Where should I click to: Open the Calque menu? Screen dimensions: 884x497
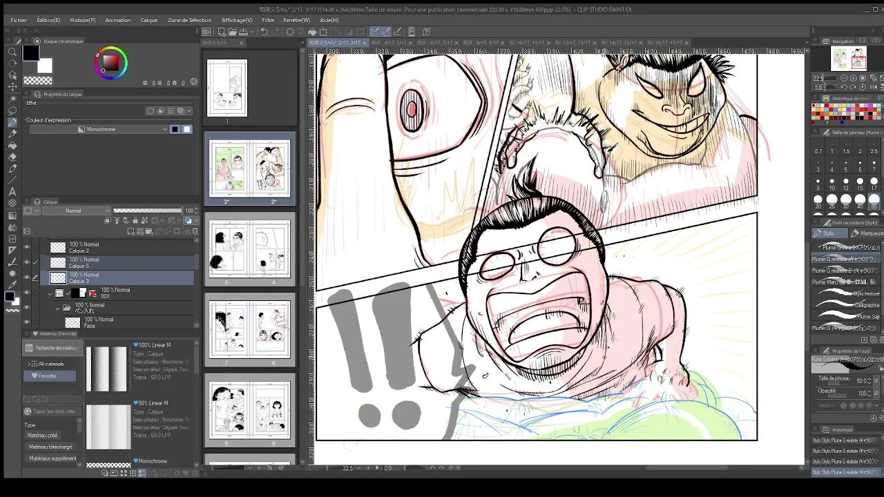pyautogui.click(x=149, y=20)
